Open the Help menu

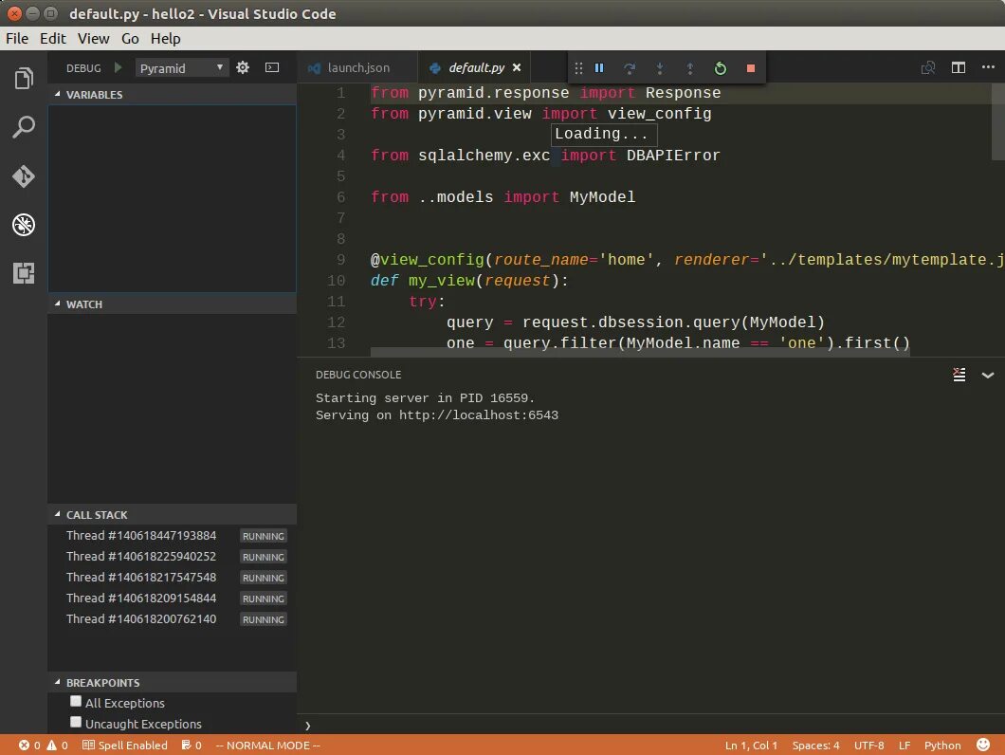pyautogui.click(x=165, y=39)
